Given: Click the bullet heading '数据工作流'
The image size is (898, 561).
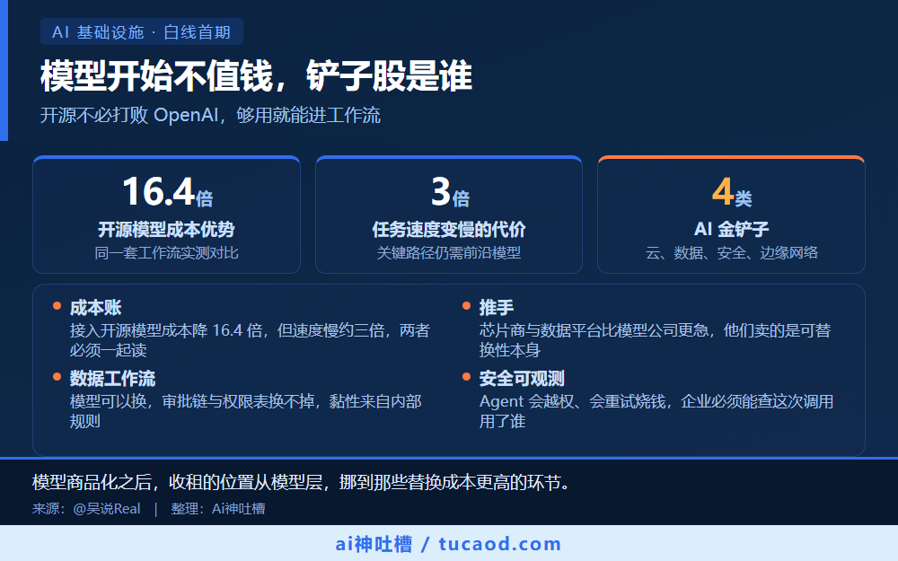Looking at the screenshot, I should click(x=113, y=379).
